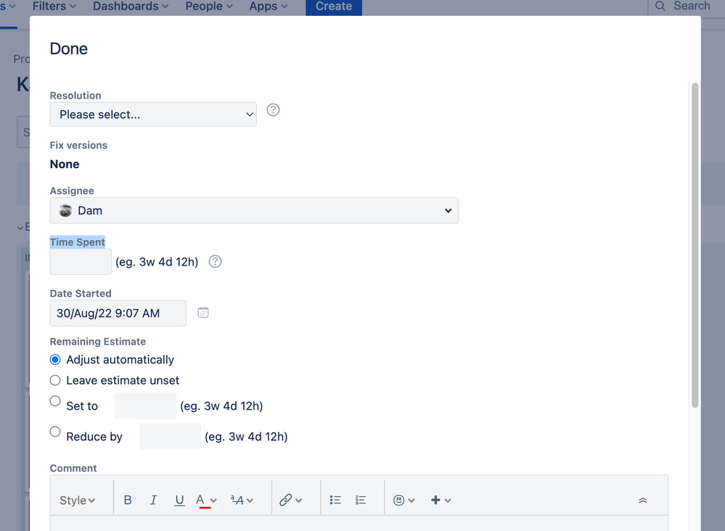The height and width of the screenshot is (531, 725).
Task: Click the plus insert-more icon
Action: (435, 500)
